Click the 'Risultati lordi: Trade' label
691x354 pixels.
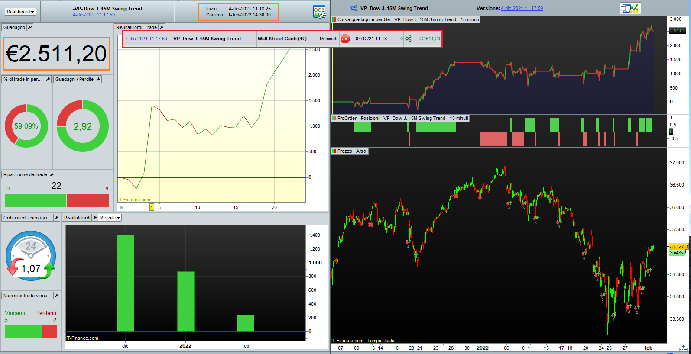[136, 27]
